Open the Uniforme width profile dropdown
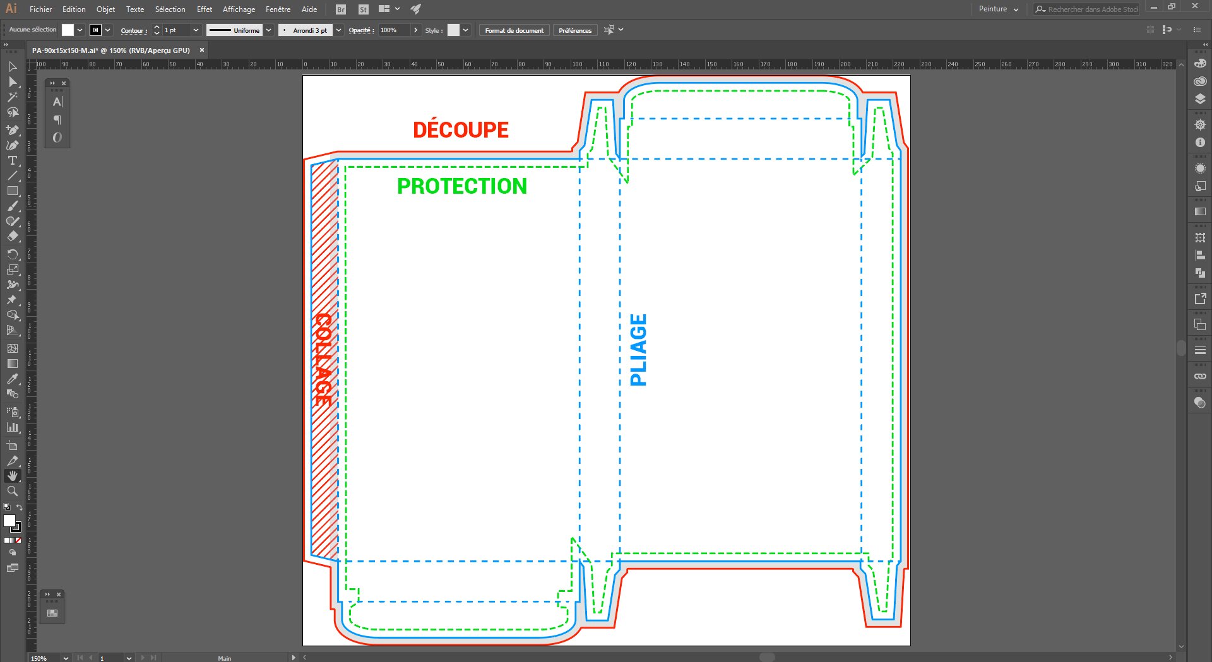1212x662 pixels. click(268, 30)
